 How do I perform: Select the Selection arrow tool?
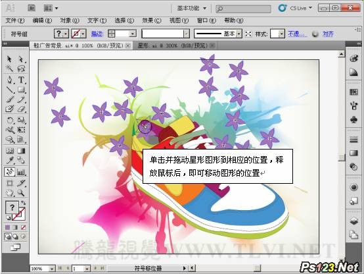click(x=9, y=59)
